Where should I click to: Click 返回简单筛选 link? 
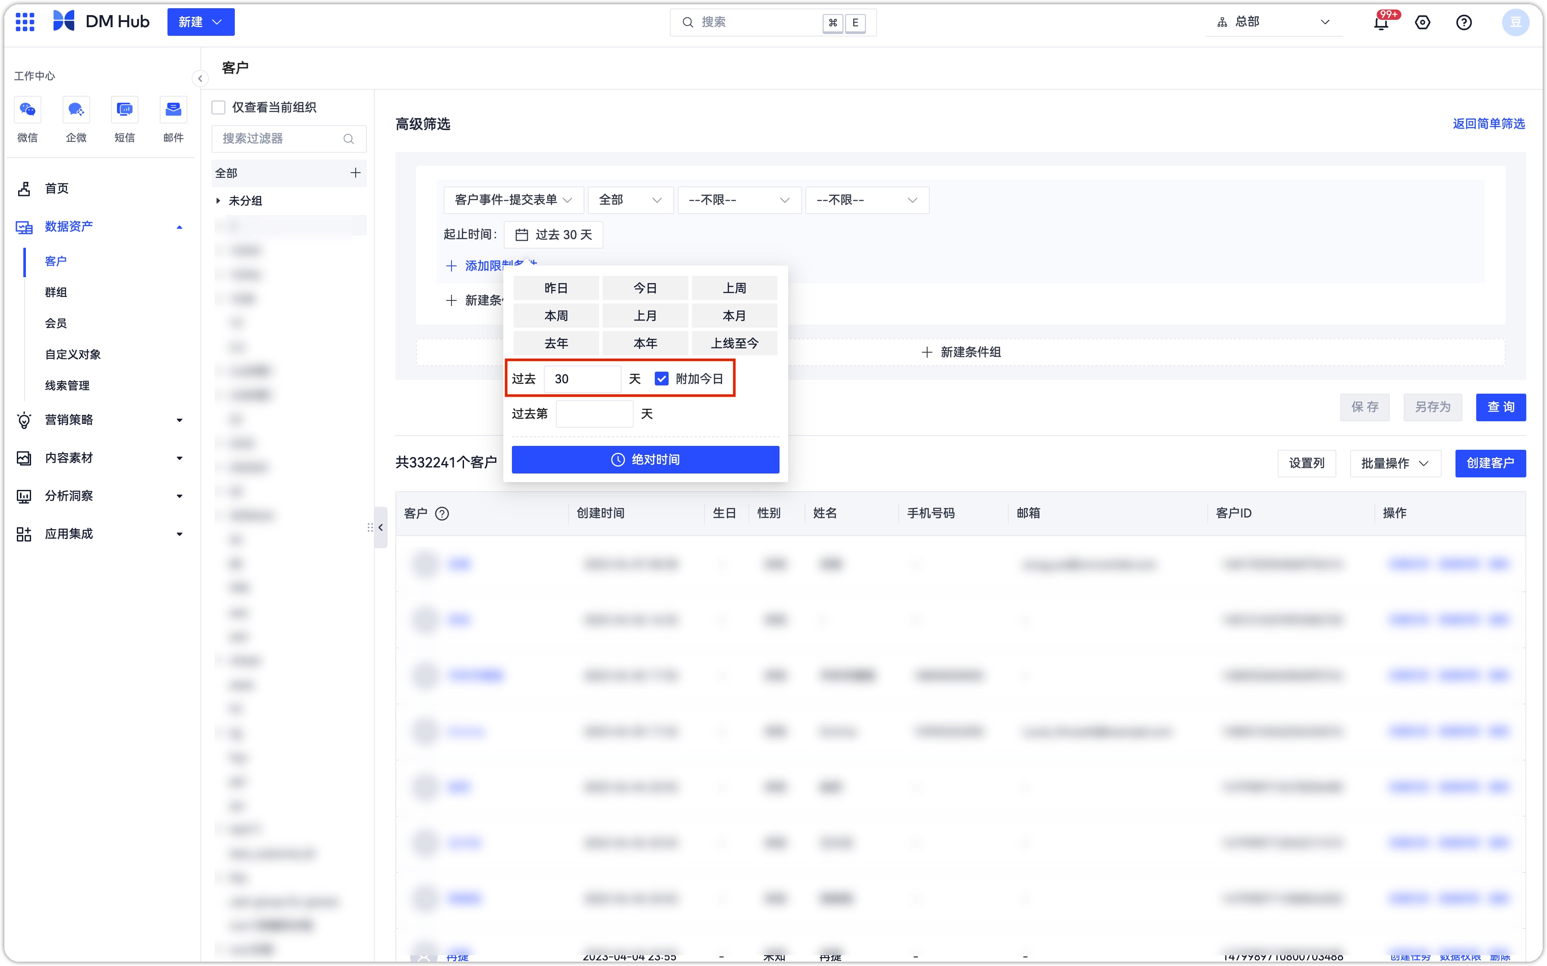click(x=1488, y=124)
